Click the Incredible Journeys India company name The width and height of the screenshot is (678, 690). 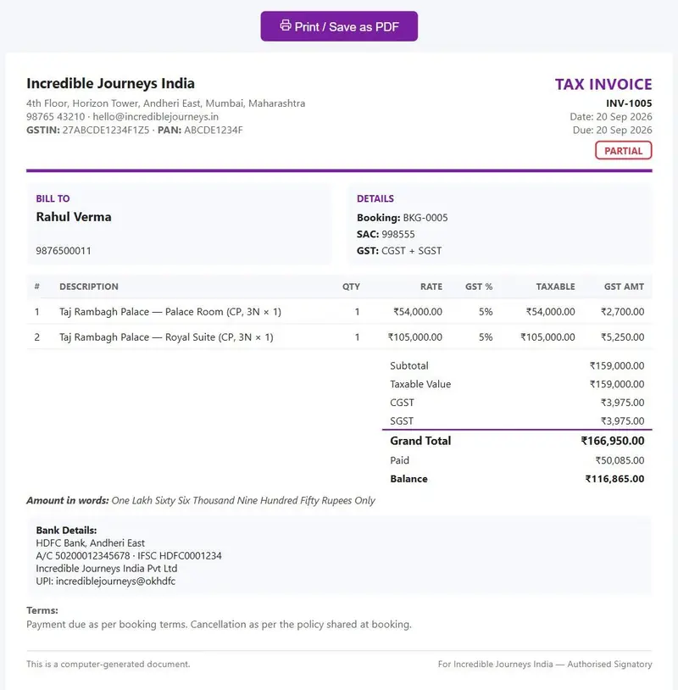click(x=110, y=84)
